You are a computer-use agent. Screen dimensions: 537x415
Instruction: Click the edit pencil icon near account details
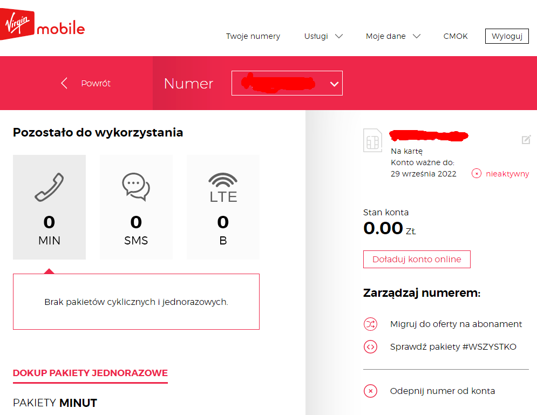pyautogui.click(x=526, y=140)
